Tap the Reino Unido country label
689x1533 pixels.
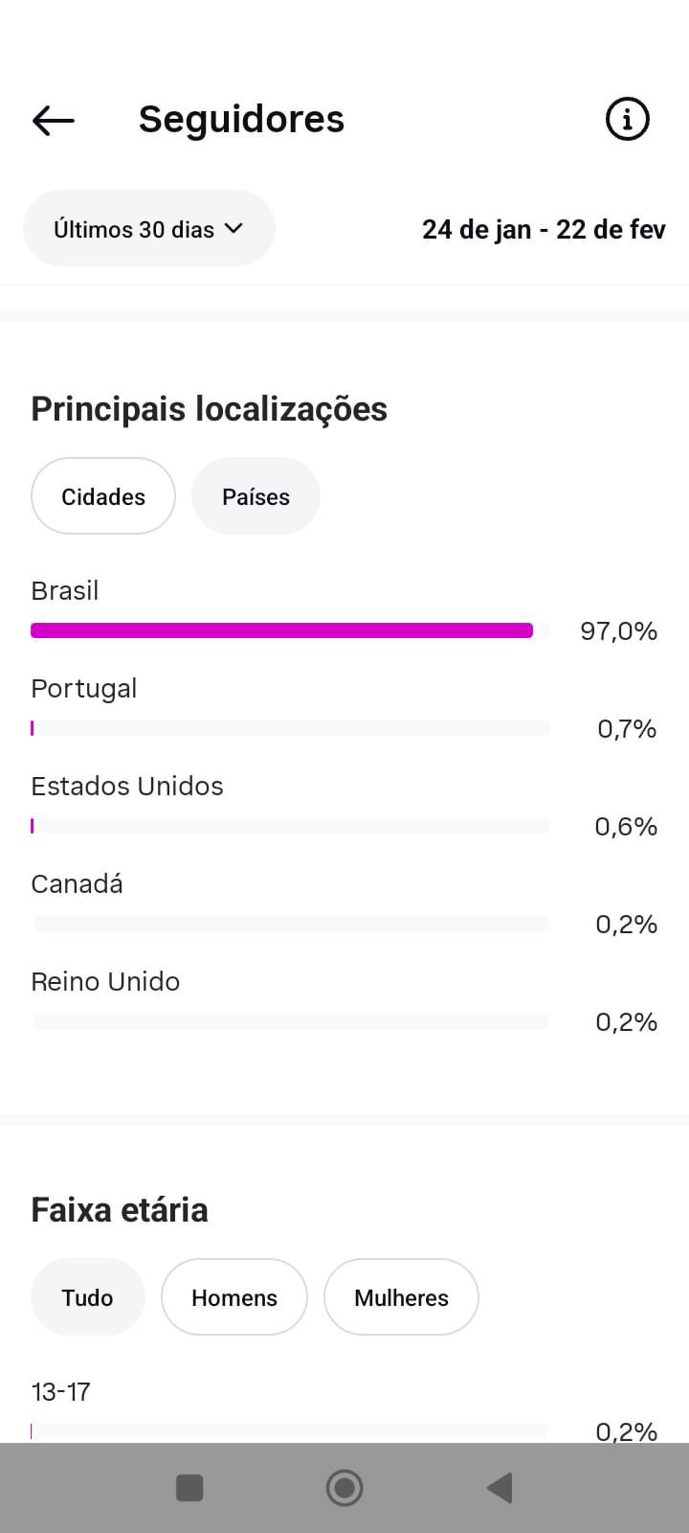coord(105,982)
